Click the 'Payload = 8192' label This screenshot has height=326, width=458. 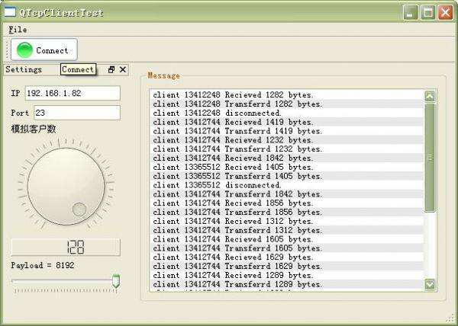(43, 265)
